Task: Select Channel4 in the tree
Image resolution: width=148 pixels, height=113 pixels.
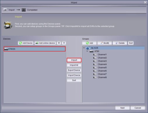Action: click(102, 64)
